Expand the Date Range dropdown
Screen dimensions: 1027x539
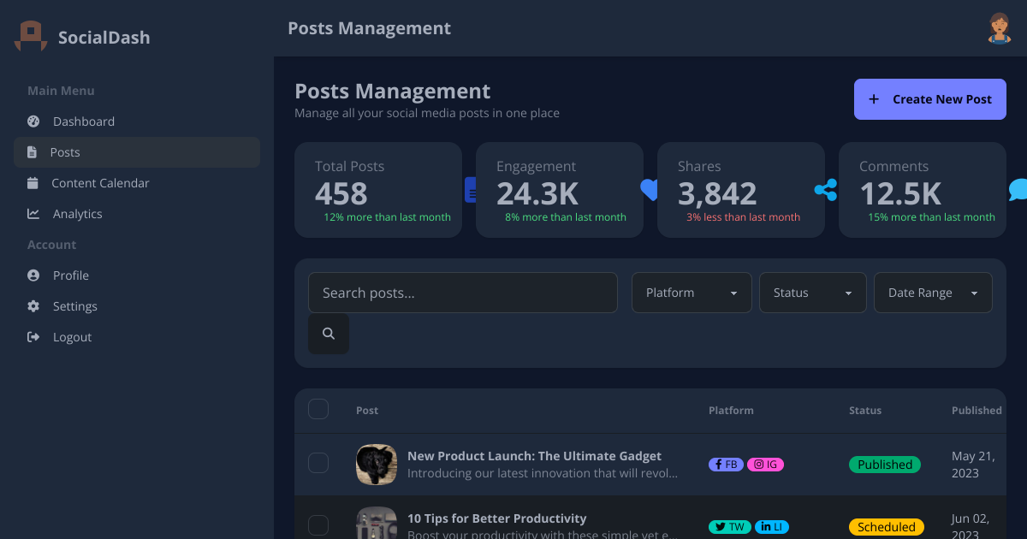(933, 292)
